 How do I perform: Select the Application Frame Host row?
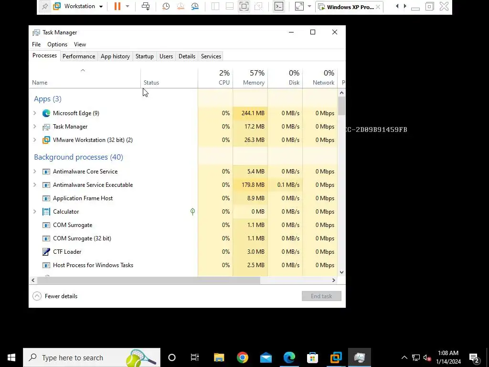184,198
